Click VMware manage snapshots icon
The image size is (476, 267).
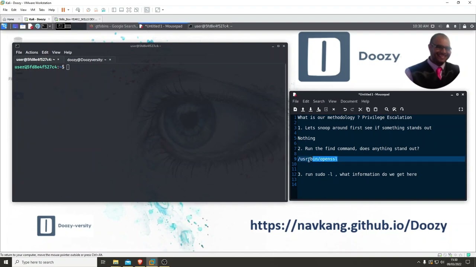point(103,10)
